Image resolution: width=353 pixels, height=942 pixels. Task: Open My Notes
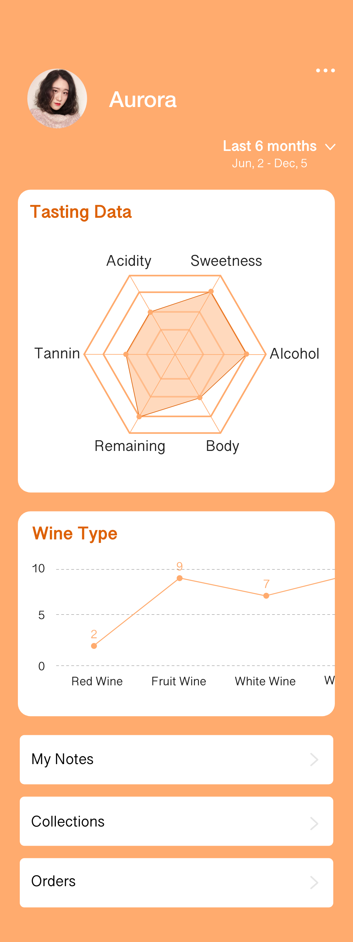(x=176, y=759)
